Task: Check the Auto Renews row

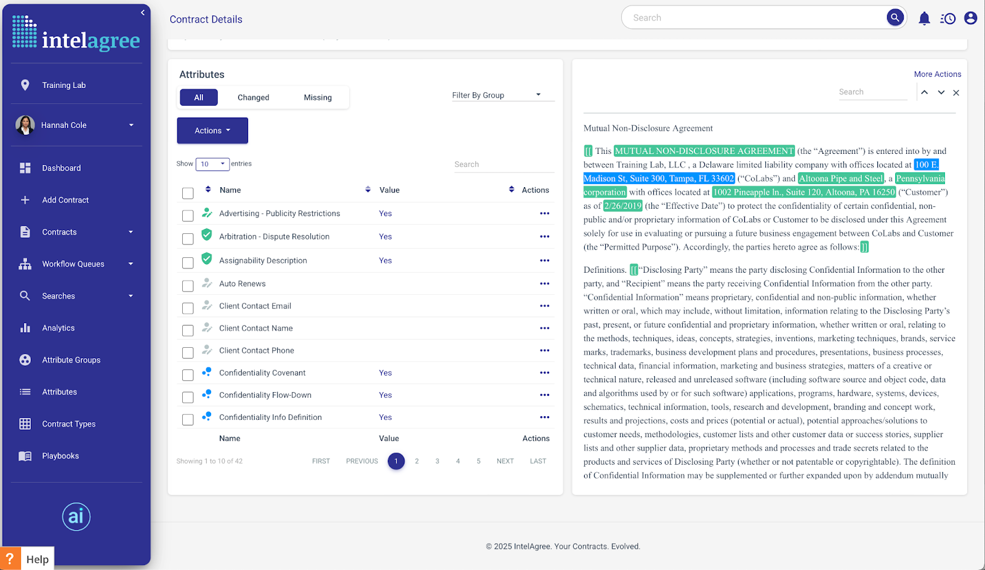Action: click(x=188, y=286)
